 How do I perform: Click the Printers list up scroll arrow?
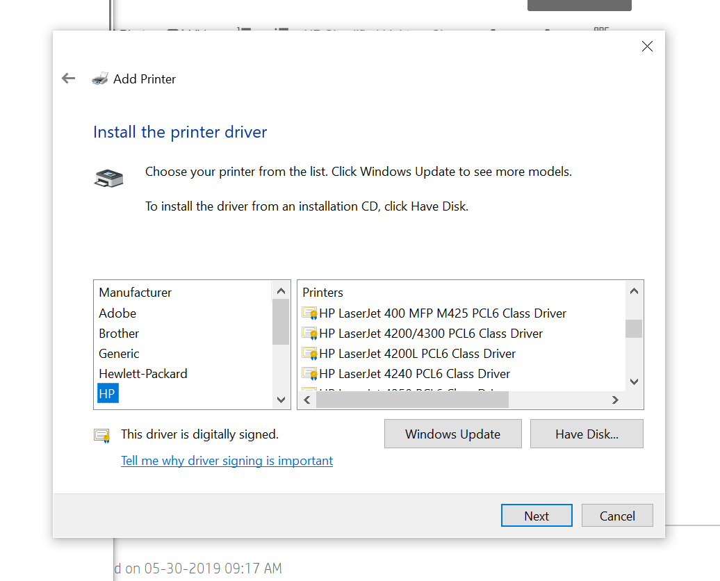[x=633, y=290]
